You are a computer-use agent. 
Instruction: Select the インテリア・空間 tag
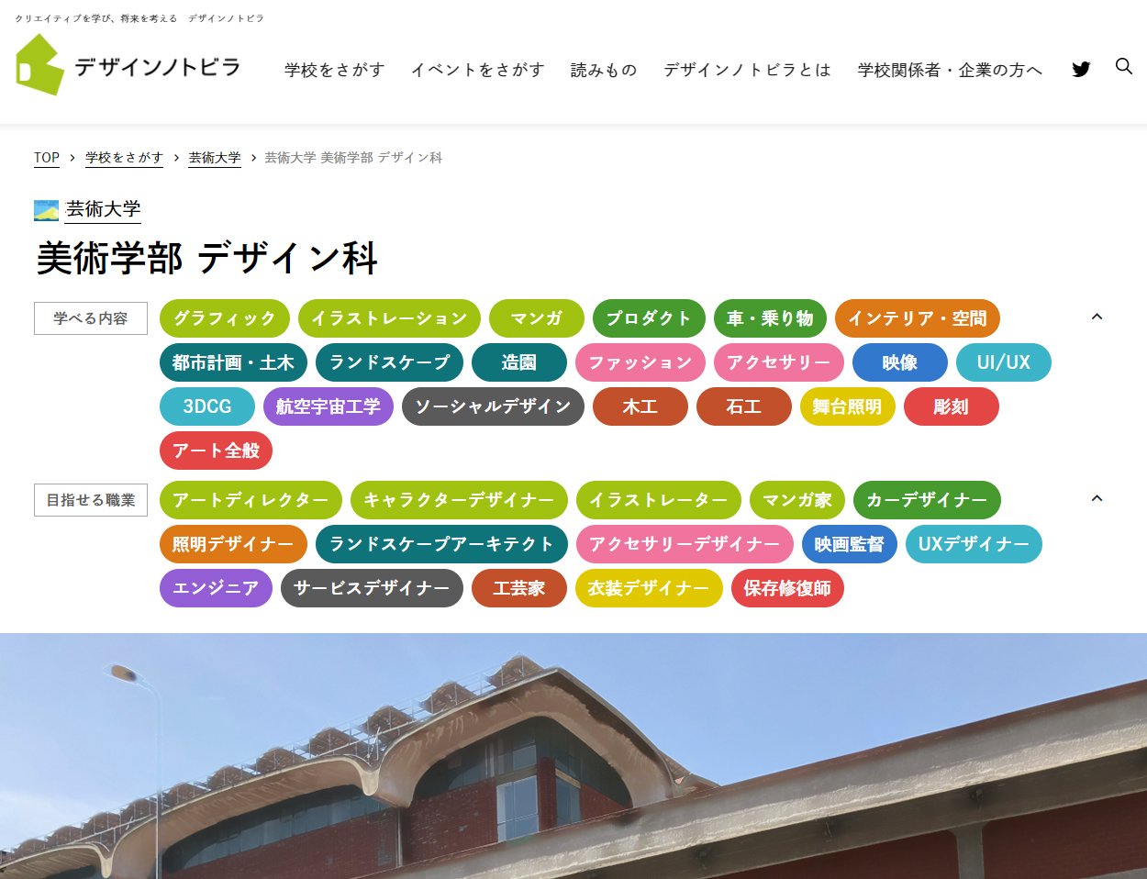[918, 318]
